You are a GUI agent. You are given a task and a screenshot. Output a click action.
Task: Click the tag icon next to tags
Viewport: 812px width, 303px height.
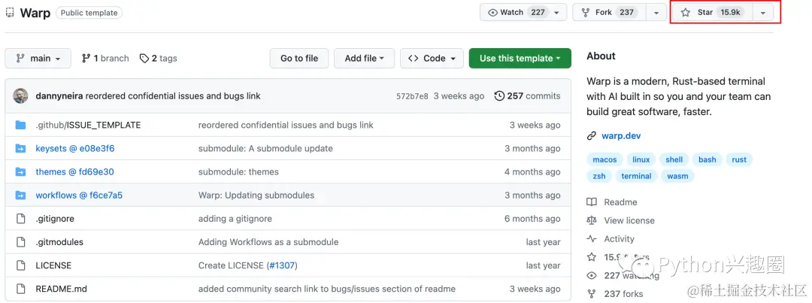pos(144,59)
